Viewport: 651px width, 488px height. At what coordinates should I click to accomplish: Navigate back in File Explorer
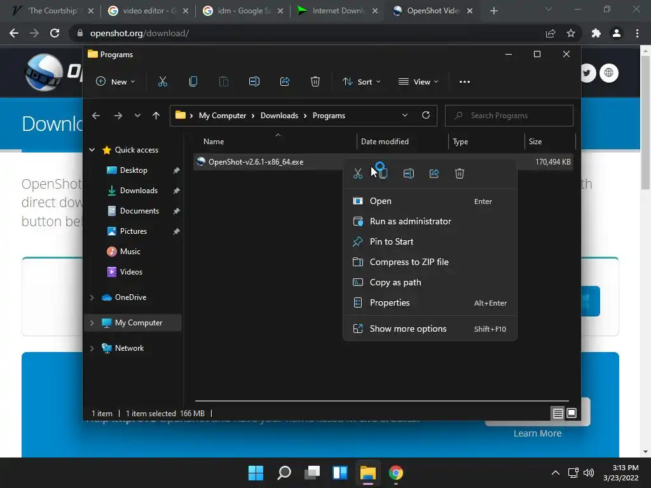tap(96, 116)
